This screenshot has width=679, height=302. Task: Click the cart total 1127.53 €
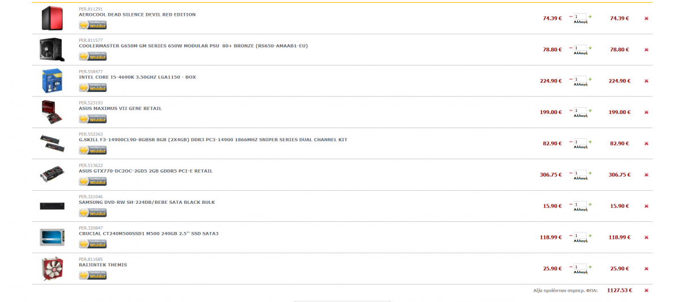pos(620,290)
